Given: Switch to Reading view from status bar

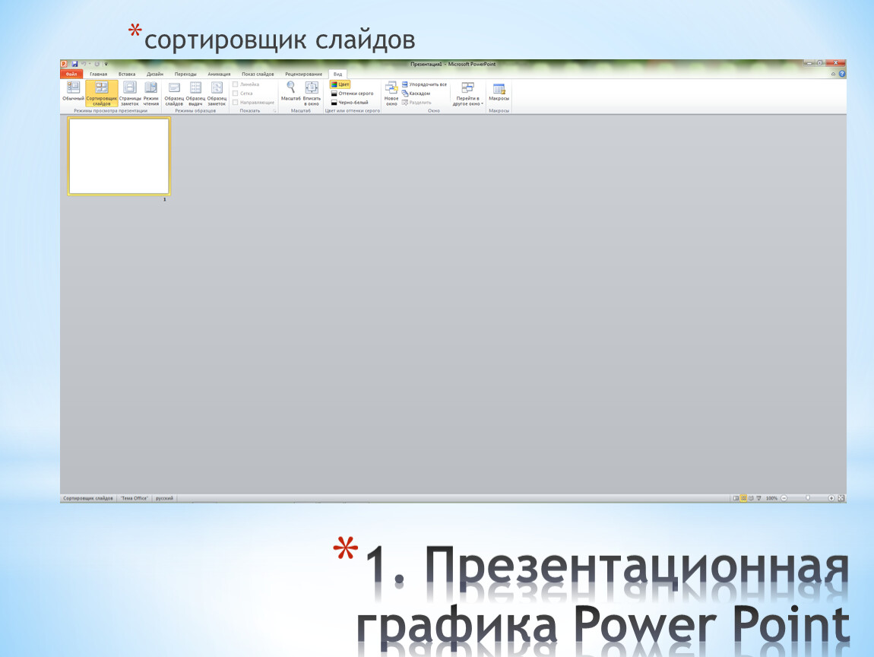Looking at the screenshot, I should tap(751, 498).
